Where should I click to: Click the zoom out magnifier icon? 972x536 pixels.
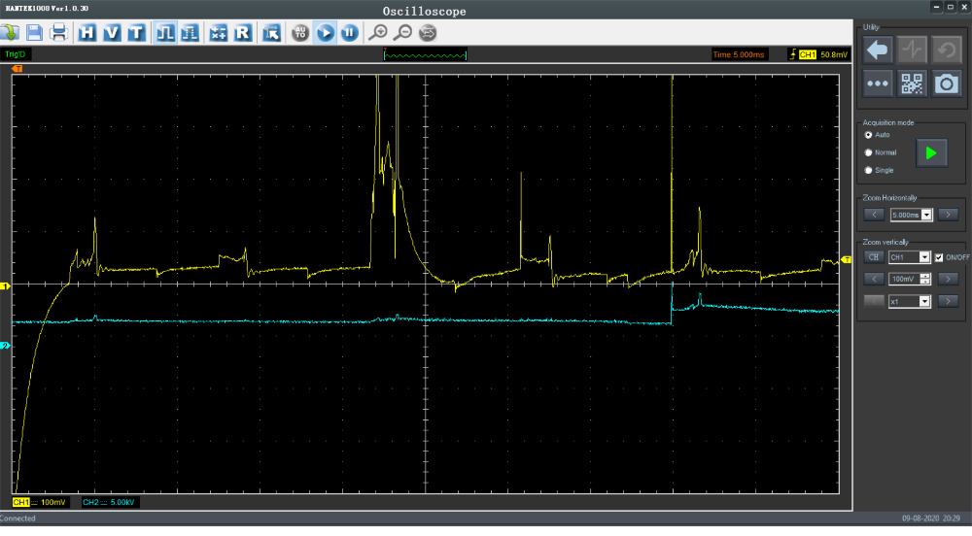pyautogui.click(x=403, y=33)
